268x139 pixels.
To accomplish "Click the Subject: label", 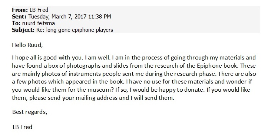I will tap(23, 30).
